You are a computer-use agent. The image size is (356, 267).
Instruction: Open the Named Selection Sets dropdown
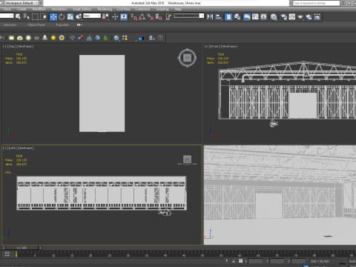coord(188,16)
